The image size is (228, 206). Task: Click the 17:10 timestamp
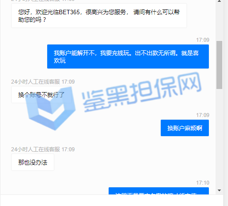coord(203,183)
